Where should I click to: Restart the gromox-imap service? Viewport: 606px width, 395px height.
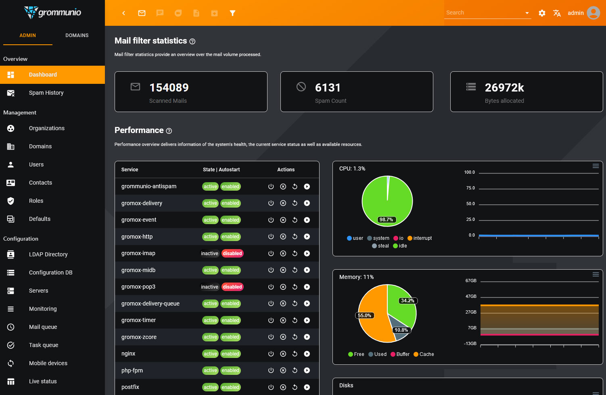pos(295,253)
